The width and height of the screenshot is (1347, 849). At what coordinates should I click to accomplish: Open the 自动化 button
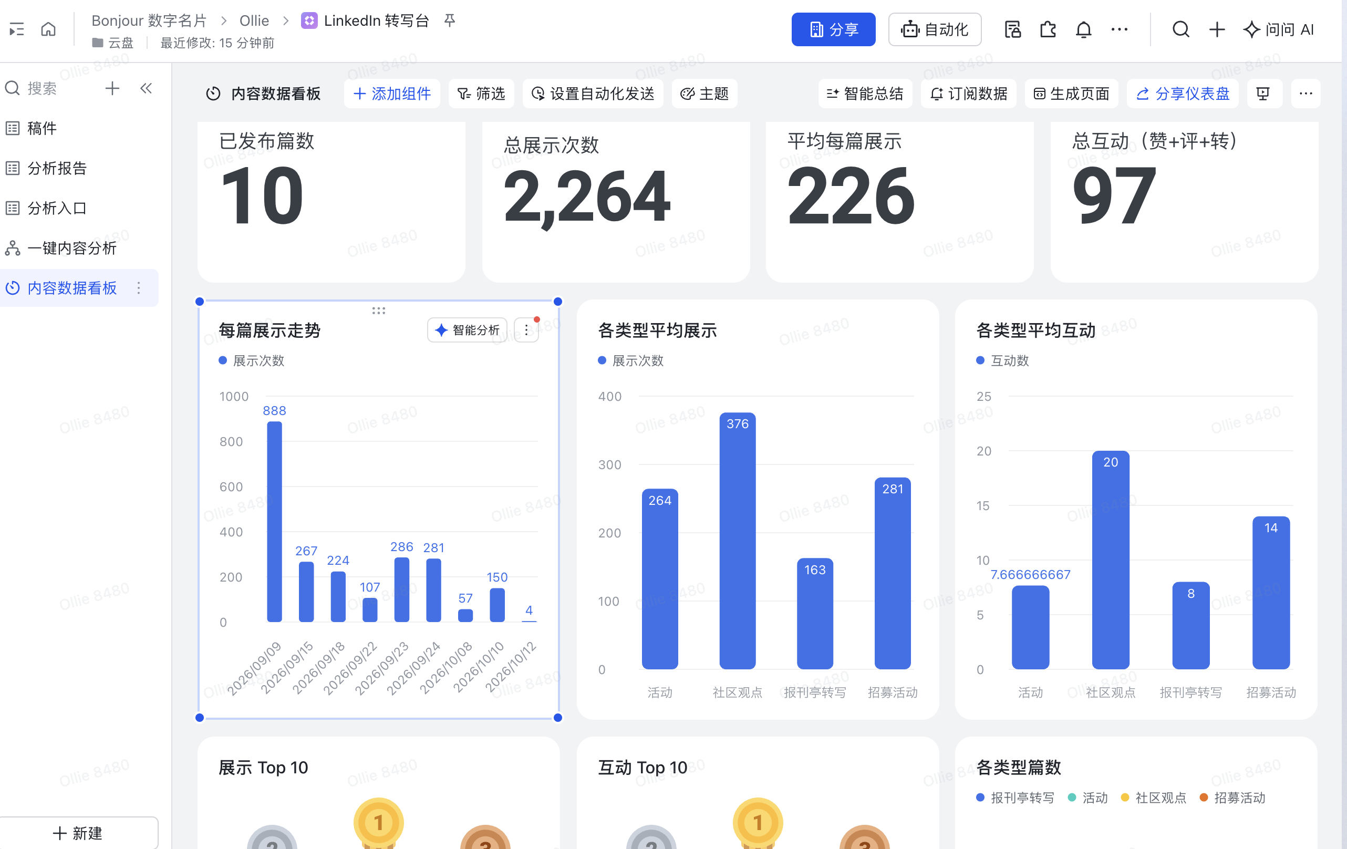(x=934, y=29)
